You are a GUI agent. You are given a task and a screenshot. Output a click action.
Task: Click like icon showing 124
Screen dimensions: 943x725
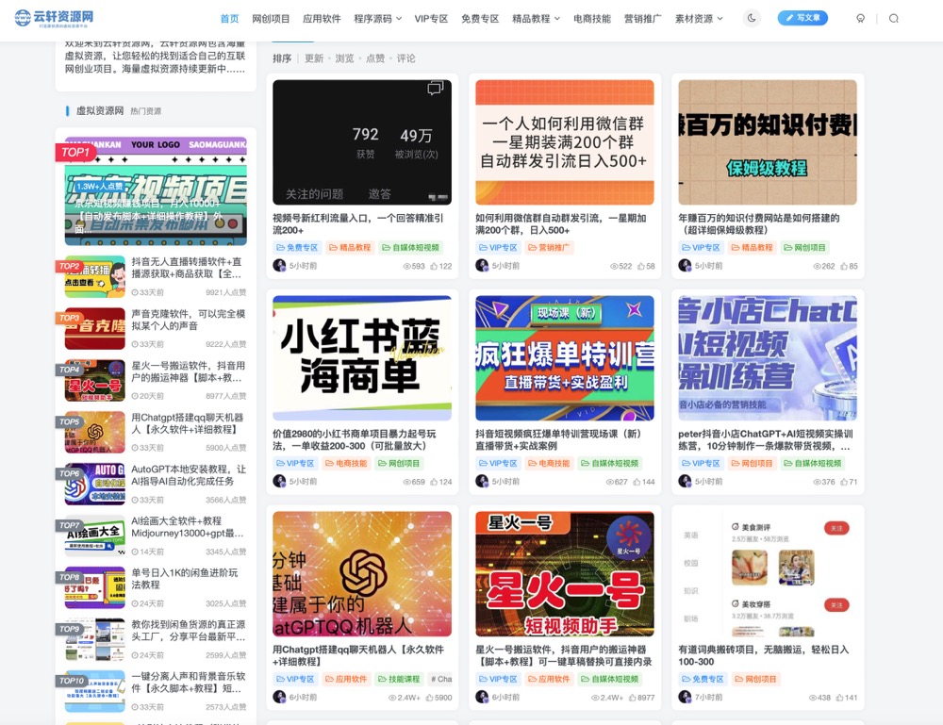pos(434,482)
